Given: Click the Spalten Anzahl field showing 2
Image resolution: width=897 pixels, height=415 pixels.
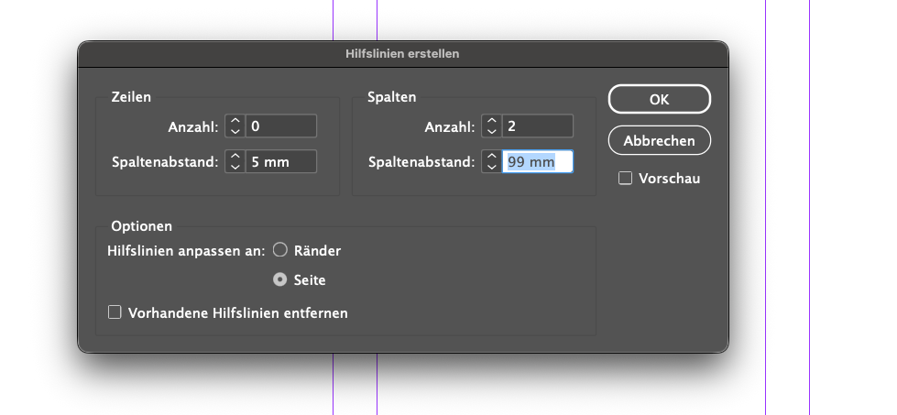Looking at the screenshot, I should click(538, 126).
